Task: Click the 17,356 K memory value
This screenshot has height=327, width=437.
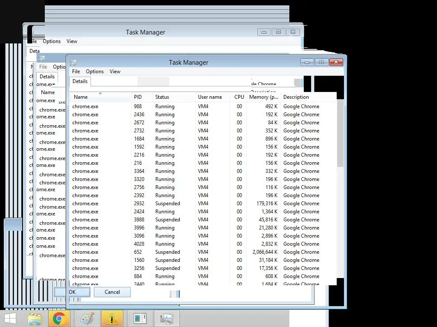Action: click(268, 268)
